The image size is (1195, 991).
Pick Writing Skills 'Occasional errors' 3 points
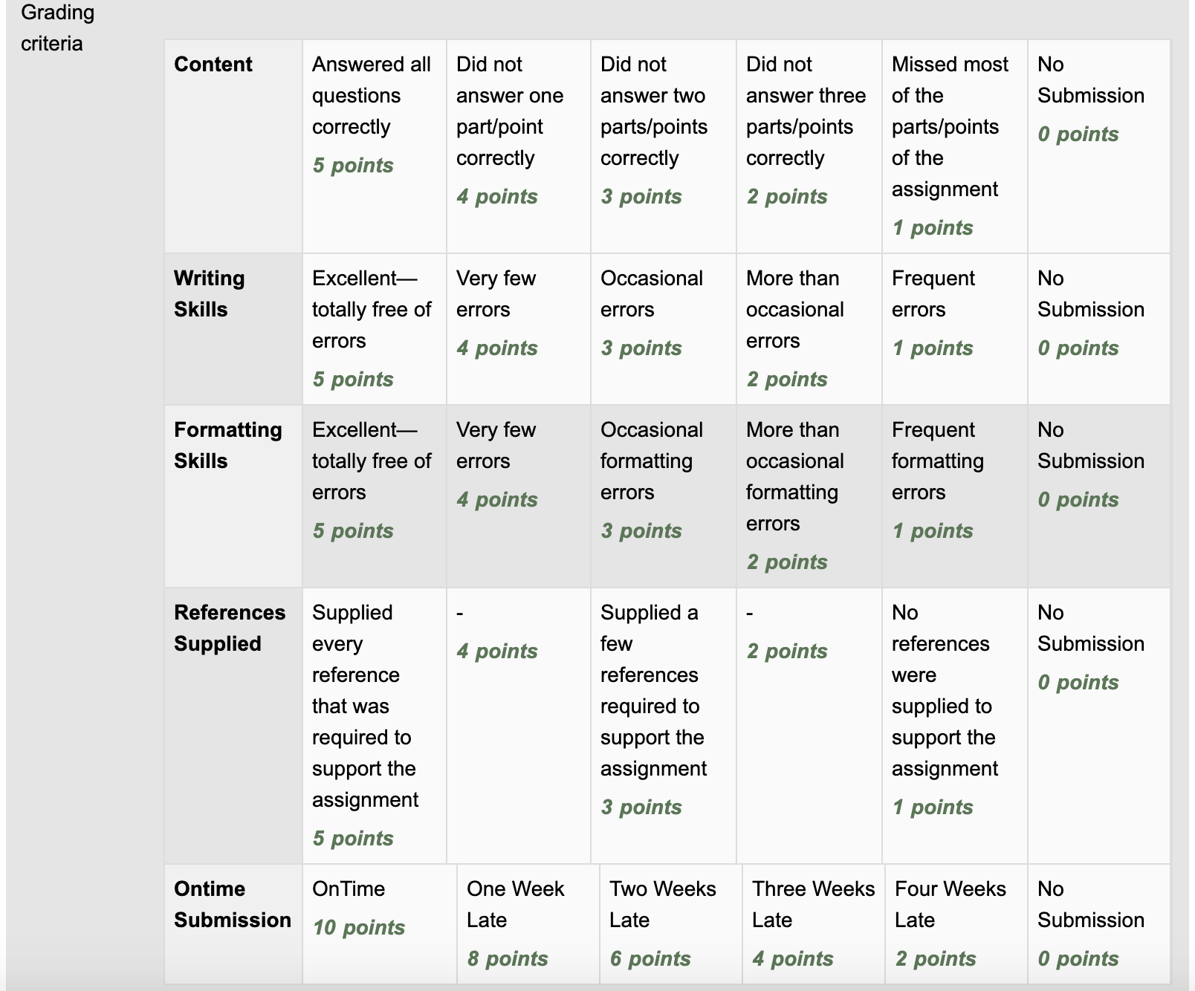click(x=664, y=329)
